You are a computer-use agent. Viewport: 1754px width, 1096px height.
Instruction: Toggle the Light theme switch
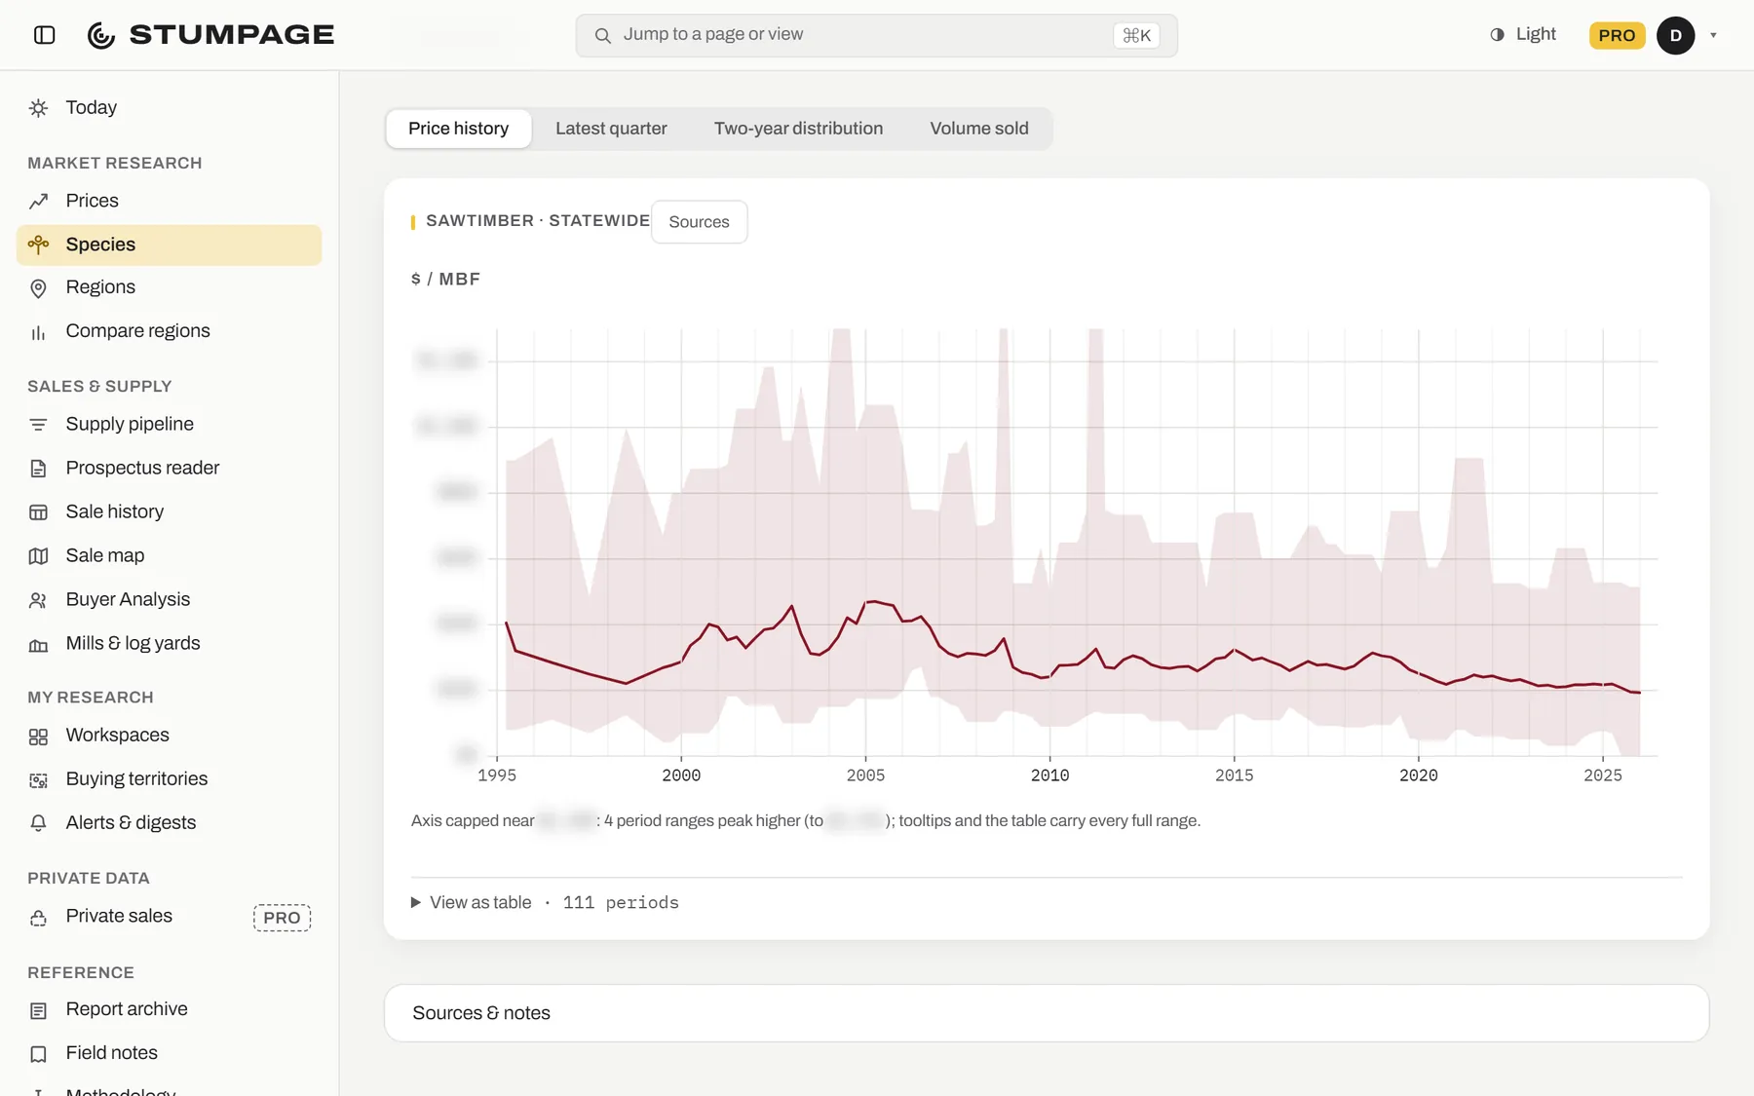tap(1523, 35)
